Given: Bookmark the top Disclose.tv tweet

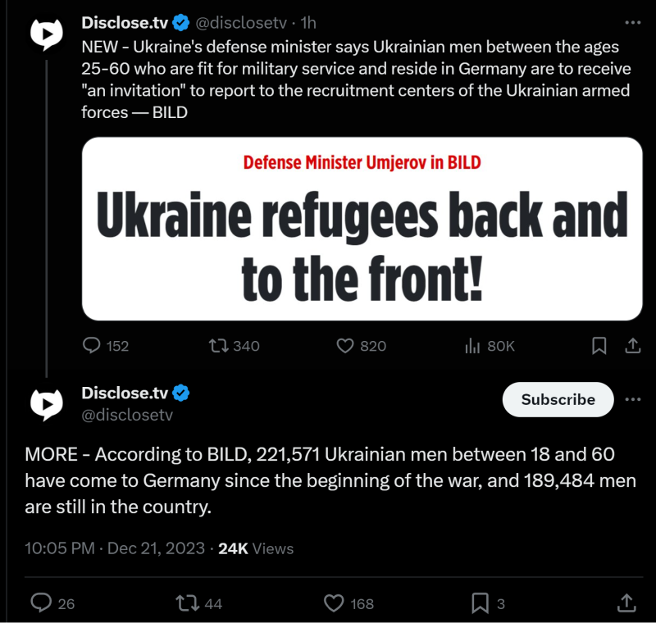Looking at the screenshot, I should [x=600, y=346].
